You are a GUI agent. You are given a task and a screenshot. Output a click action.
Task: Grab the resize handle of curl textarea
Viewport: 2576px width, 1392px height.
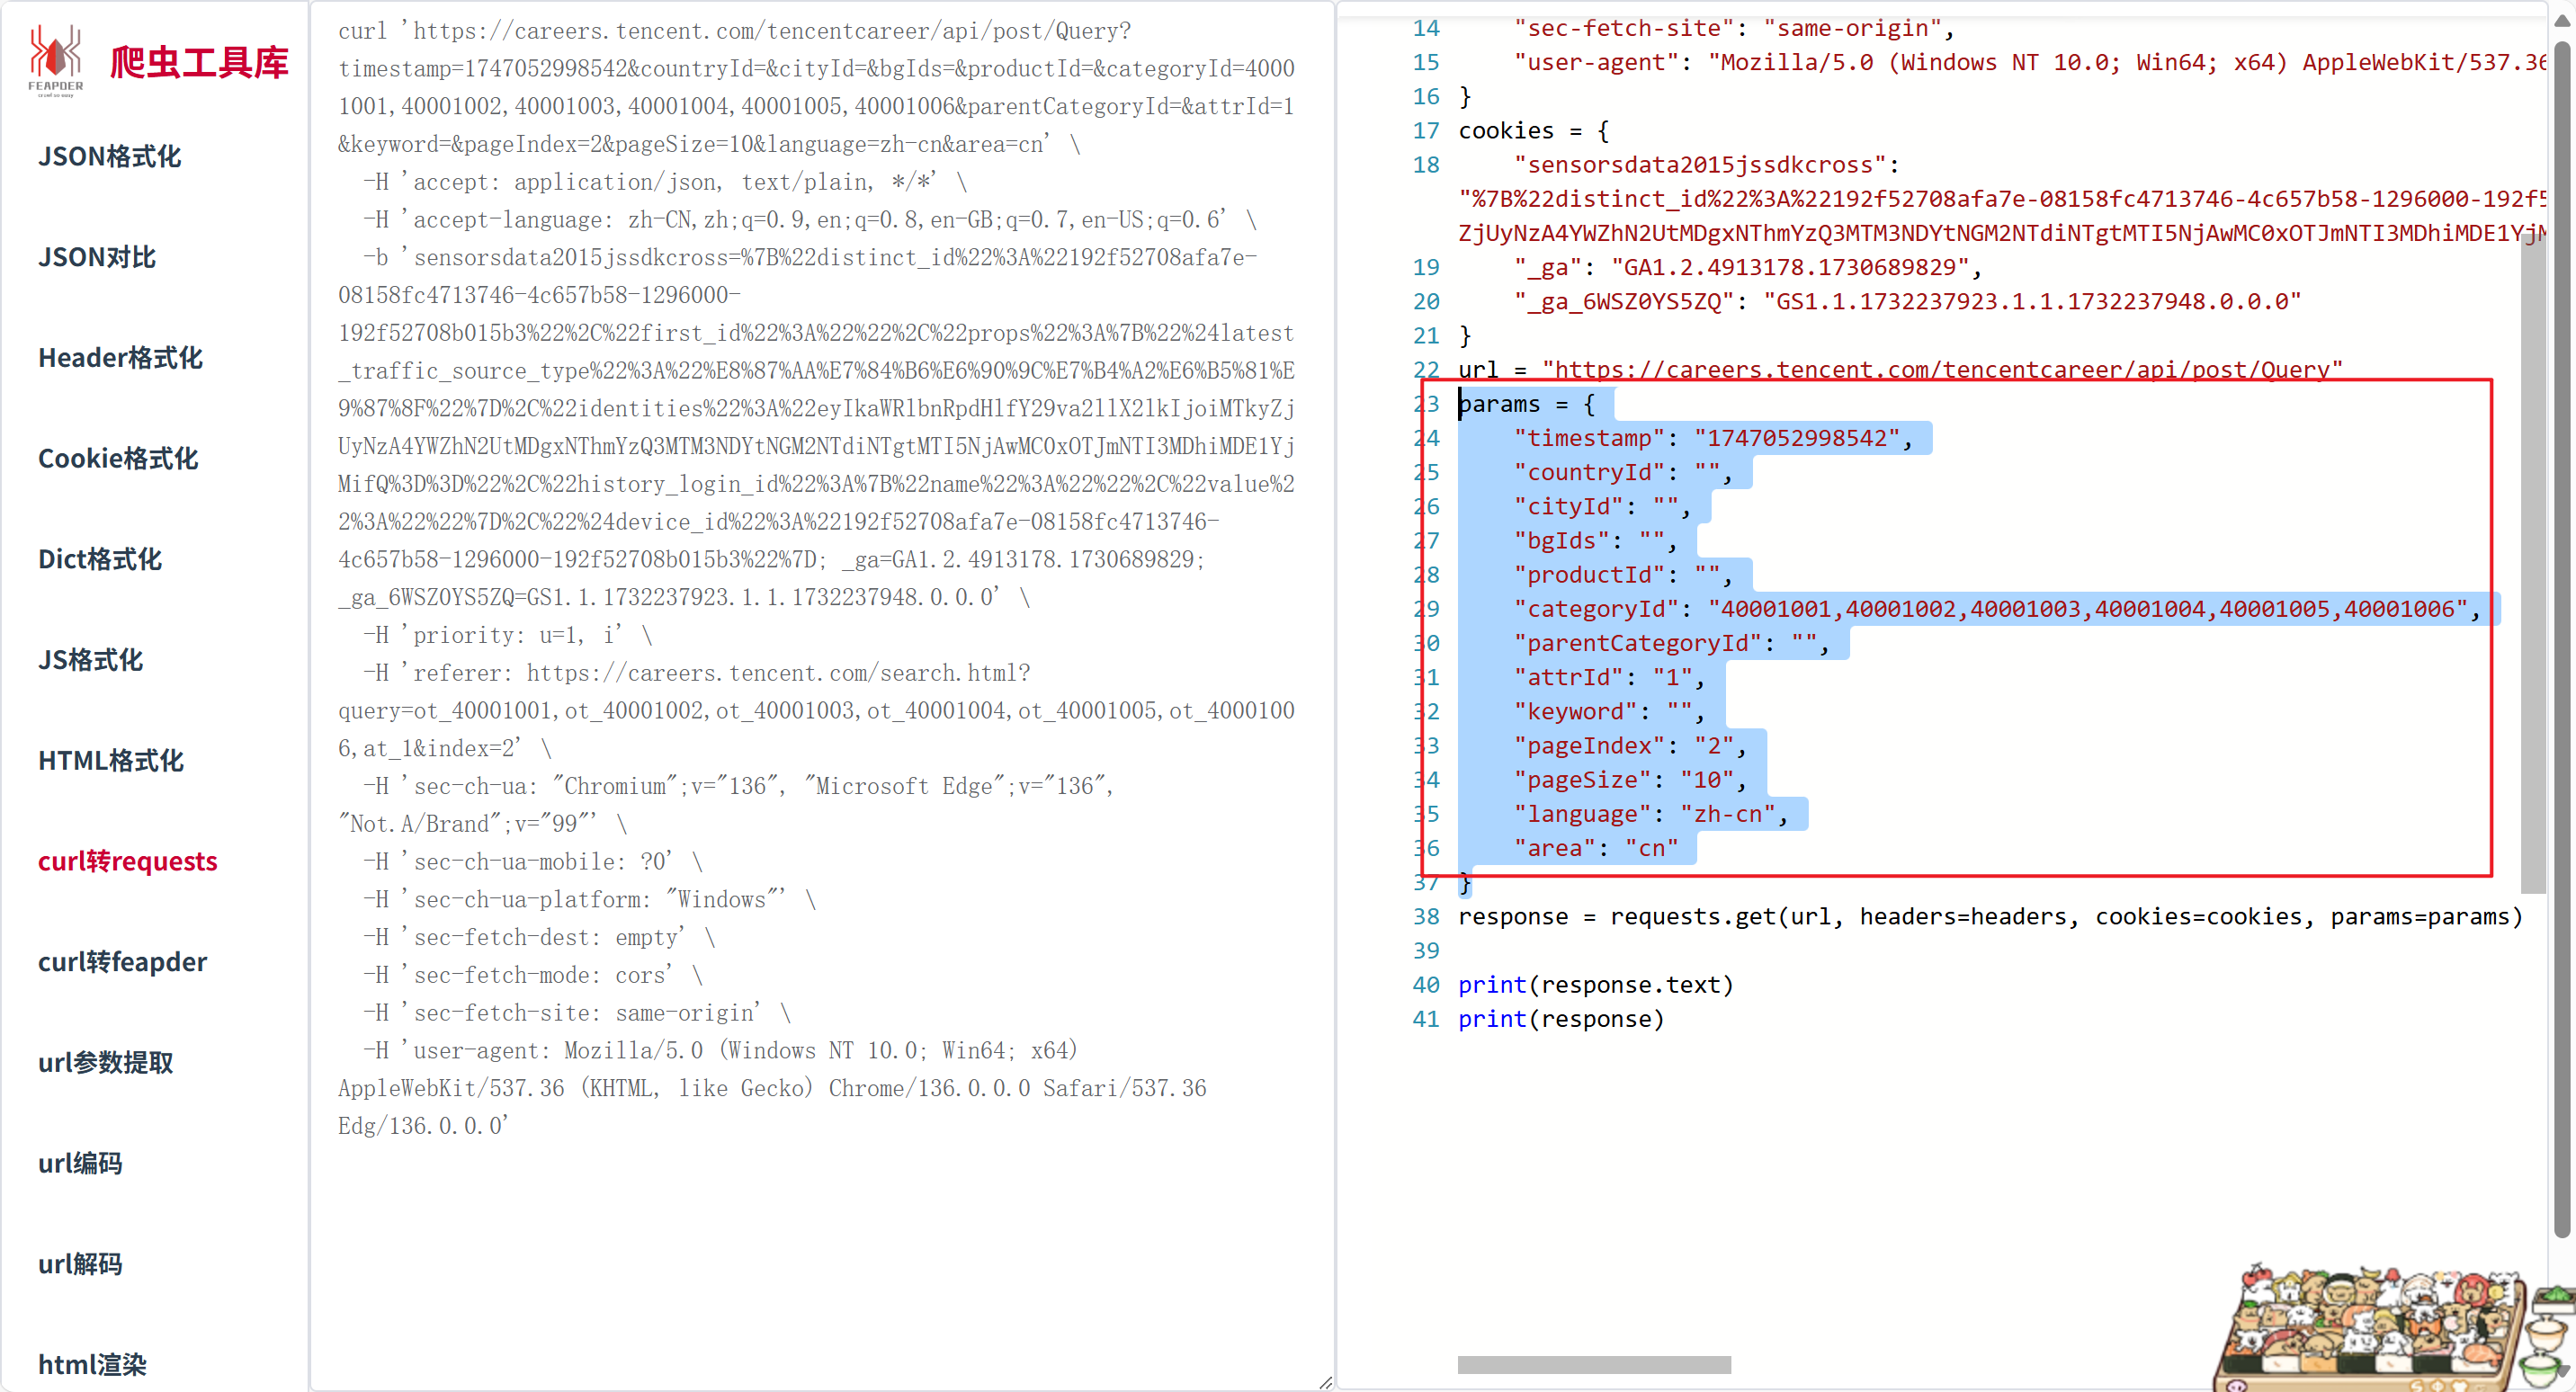[1324, 1381]
